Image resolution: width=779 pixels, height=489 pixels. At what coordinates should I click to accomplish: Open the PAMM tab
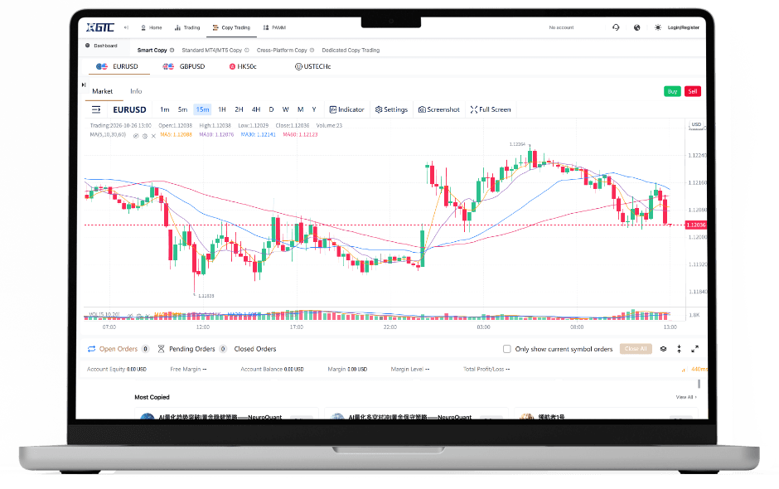pyautogui.click(x=274, y=28)
